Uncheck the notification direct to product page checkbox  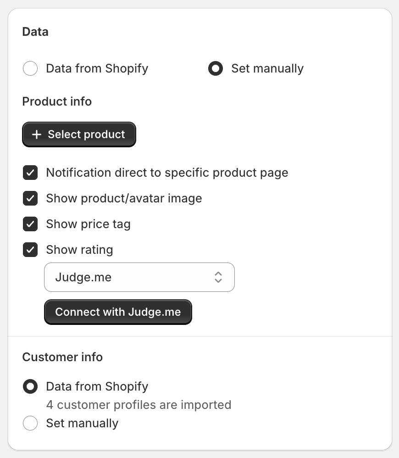click(30, 173)
